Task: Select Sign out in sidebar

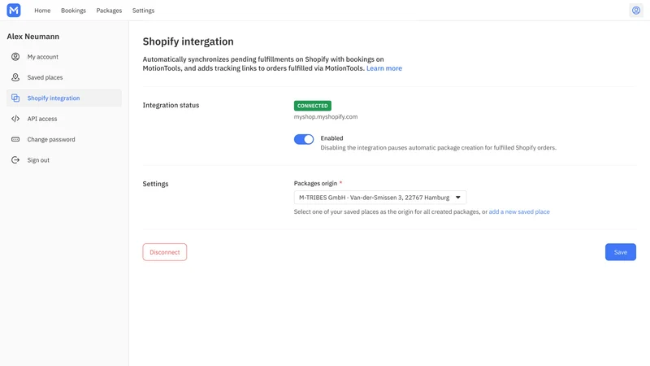Action: tap(64, 160)
